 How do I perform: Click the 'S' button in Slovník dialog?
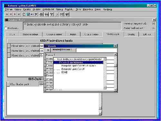(48, 50)
